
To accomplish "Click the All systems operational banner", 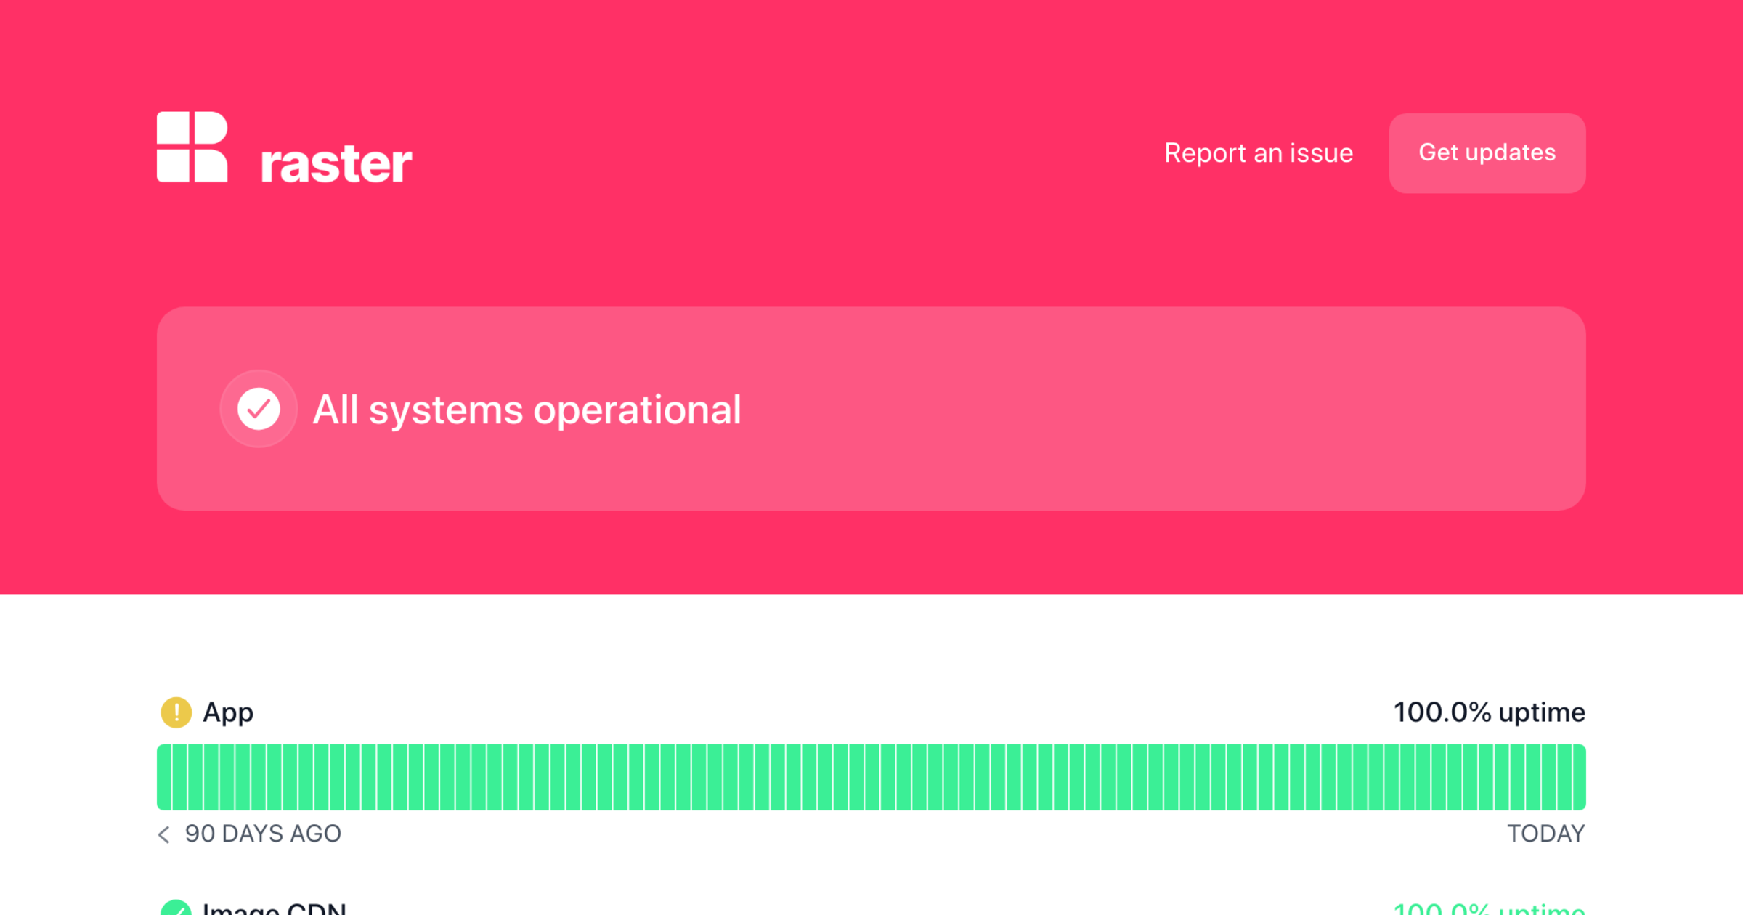I will tap(871, 409).
